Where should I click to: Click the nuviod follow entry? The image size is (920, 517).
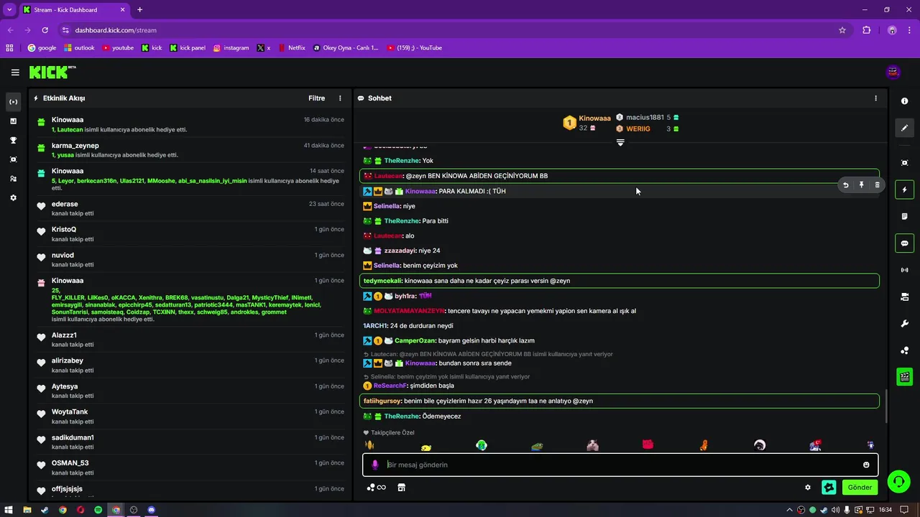pos(190,260)
